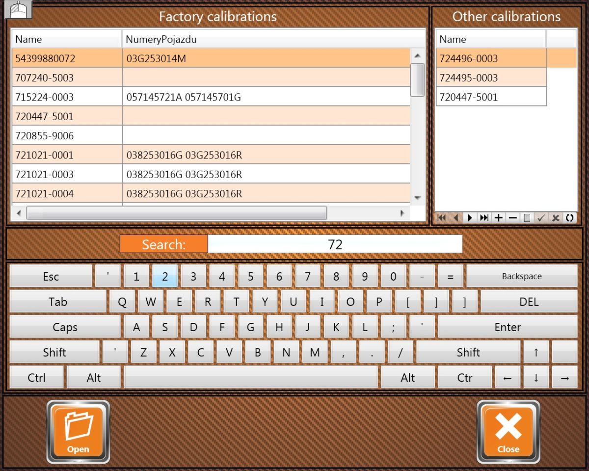
Task: Click the edit record list icon
Action: click(527, 218)
